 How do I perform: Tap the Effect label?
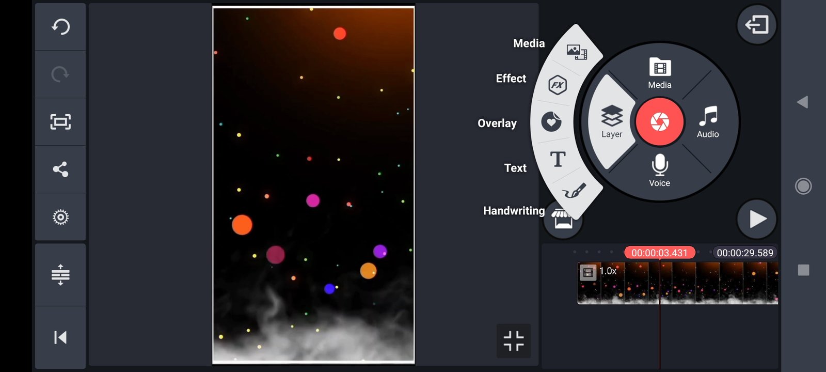511,79
